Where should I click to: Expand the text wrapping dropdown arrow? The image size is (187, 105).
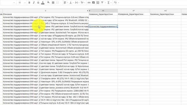[79, 3]
